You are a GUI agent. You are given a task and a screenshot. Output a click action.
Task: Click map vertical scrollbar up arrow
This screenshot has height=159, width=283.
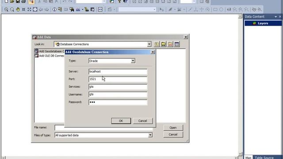click(x=240, y=16)
